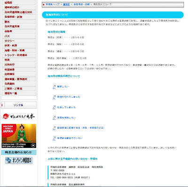Open the 更新したい procedure link
This screenshot has width=188, height=187.
[63, 86]
